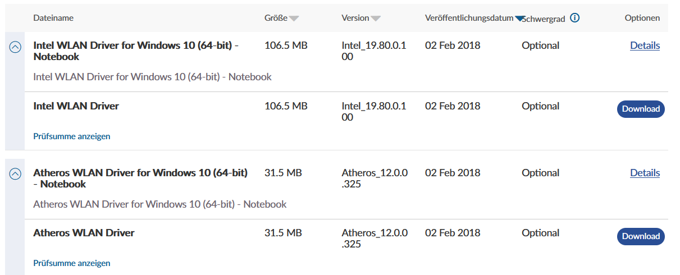Open the Schweregrad info icon
Viewport: 680px width, 275px height.
click(574, 18)
